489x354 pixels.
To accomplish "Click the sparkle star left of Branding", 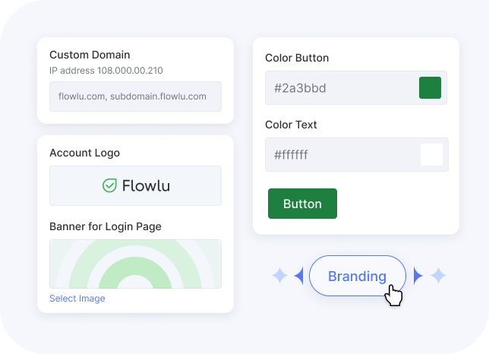I will [x=279, y=276].
